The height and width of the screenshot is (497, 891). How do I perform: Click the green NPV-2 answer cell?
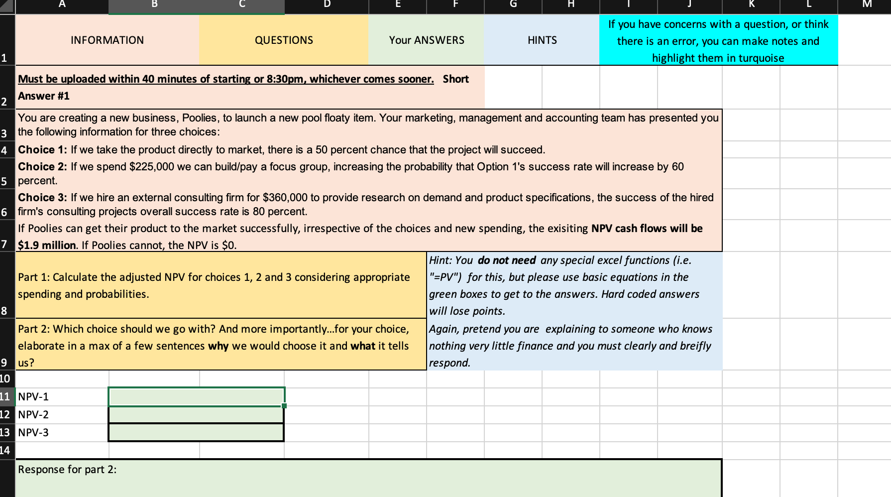(197, 414)
